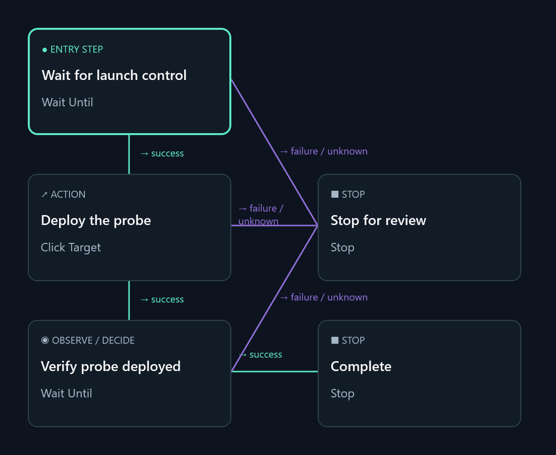Click the 'STOP' label in Stop for review card
The width and height of the screenshot is (556, 455).
click(353, 195)
